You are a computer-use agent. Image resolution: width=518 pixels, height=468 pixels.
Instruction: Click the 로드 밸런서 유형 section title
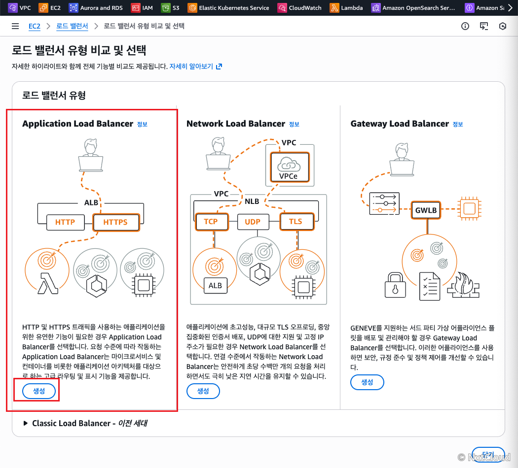click(54, 95)
